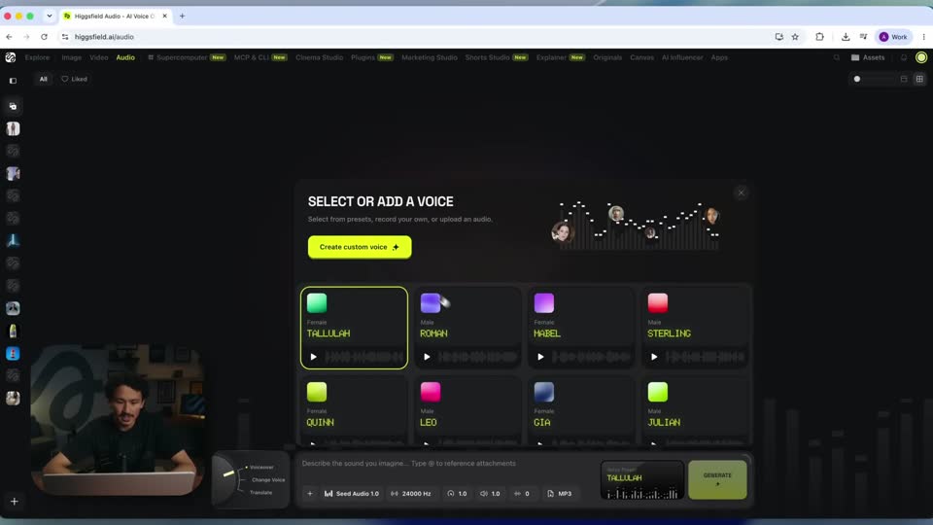Choose the Quinn voice card
933x525 pixels.
[354, 411]
